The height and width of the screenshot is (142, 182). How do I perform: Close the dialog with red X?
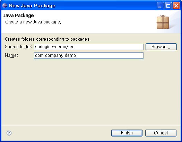tap(176, 6)
